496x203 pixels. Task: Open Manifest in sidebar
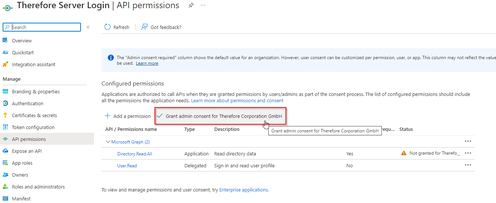pos(21,199)
